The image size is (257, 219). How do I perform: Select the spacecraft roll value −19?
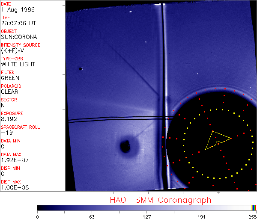coord(6,133)
